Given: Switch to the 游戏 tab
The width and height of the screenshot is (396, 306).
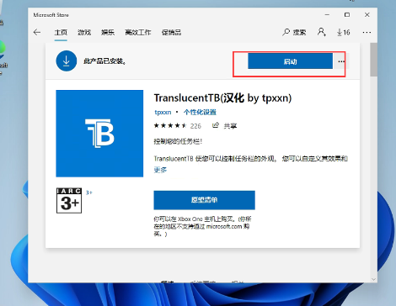Looking at the screenshot, I should (84, 33).
